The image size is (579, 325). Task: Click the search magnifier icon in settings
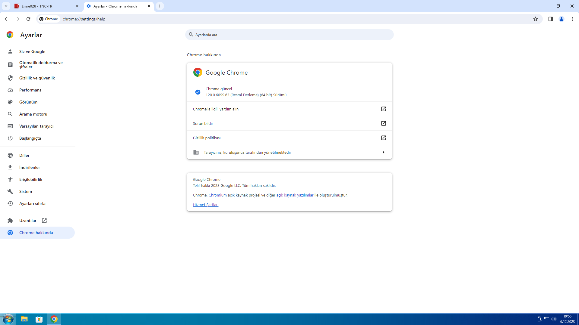pos(191,35)
